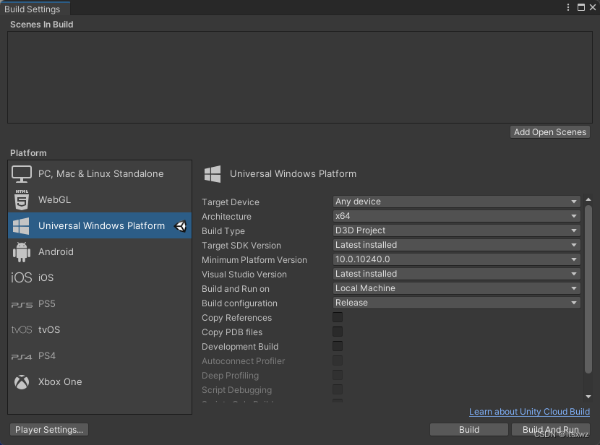Viewport: 600px width, 445px height.
Task: Click the Unity logo beside Universal Windows Platform
Action: click(181, 226)
